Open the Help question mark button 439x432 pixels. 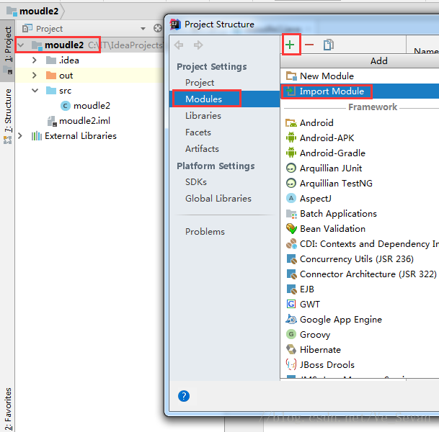tap(184, 396)
